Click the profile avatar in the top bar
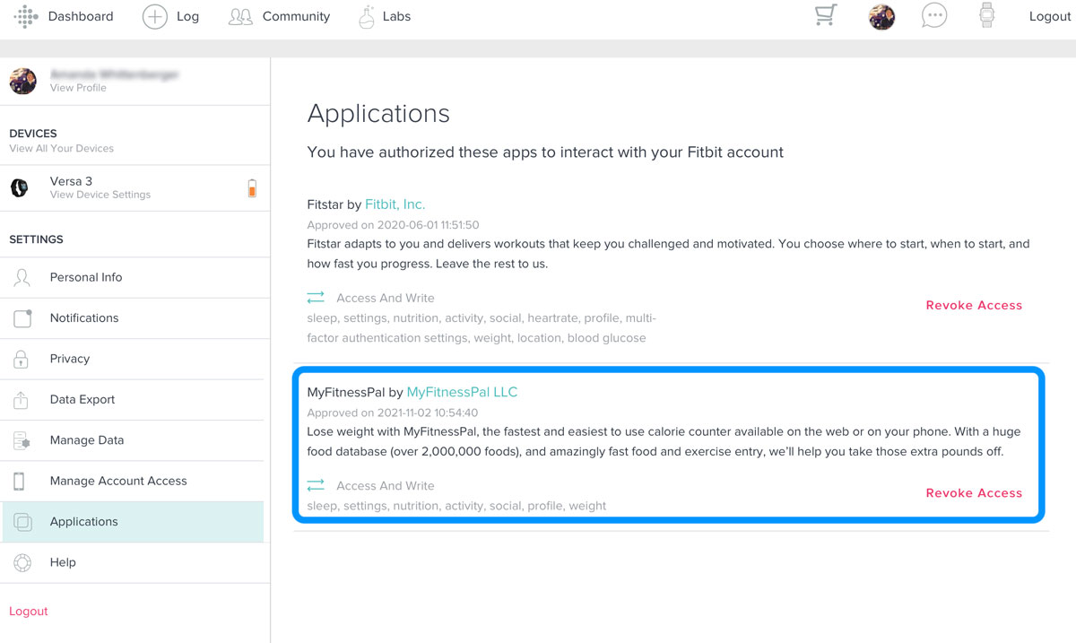 tap(881, 15)
